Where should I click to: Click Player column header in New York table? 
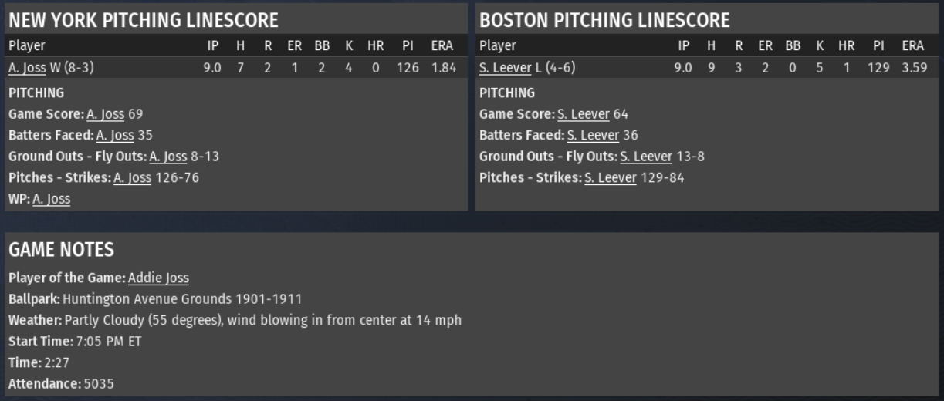click(27, 45)
